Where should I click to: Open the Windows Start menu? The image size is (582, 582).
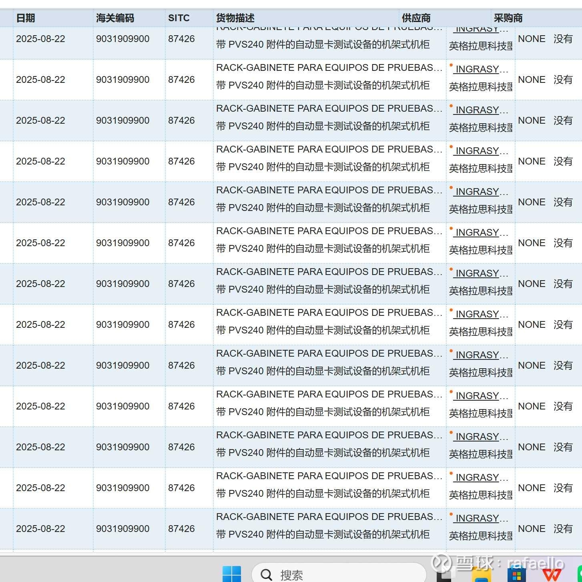pos(232,574)
